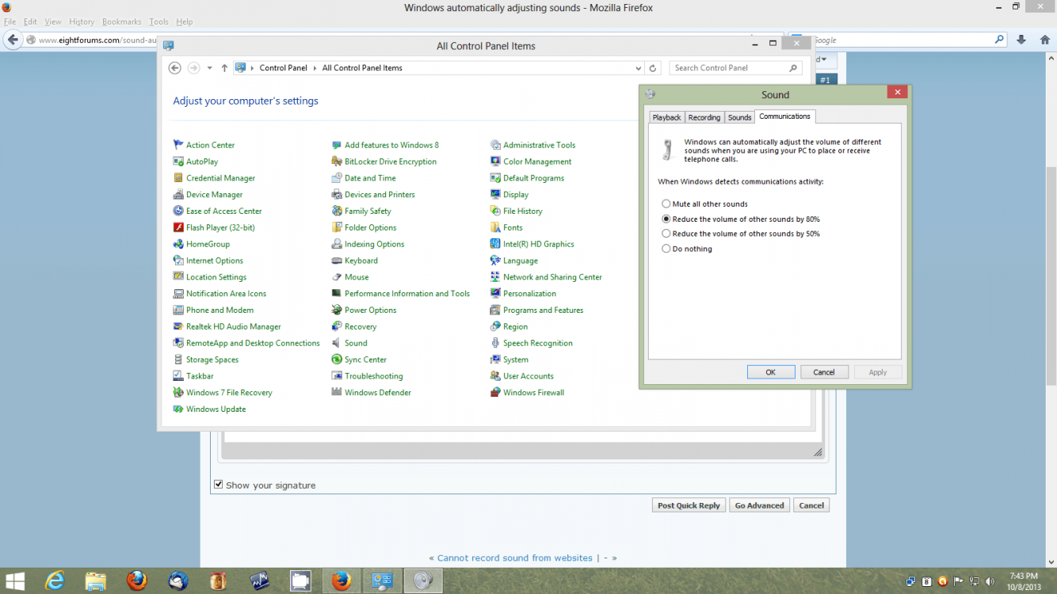The image size is (1057, 594).
Task: Select the Communications tab
Action: (x=784, y=116)
